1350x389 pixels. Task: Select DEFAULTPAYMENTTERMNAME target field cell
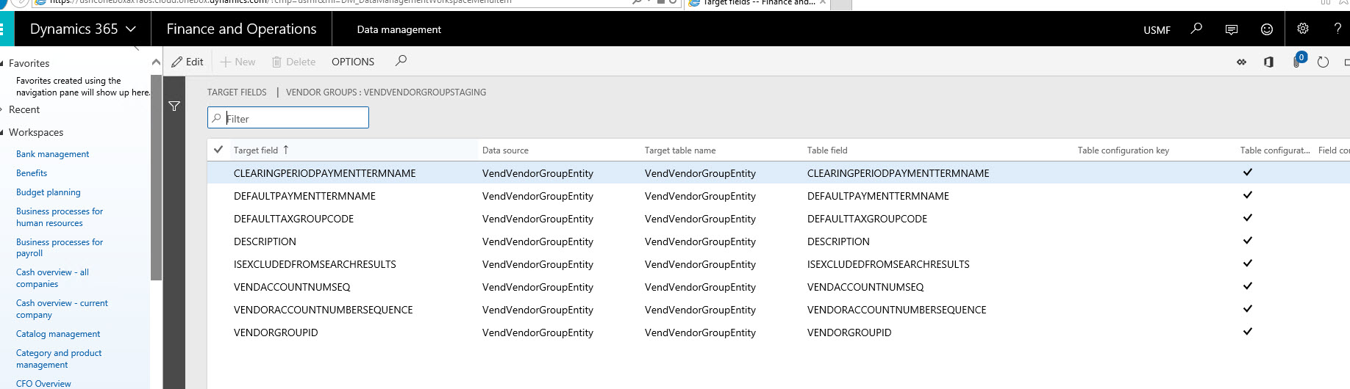pos(304,196)
